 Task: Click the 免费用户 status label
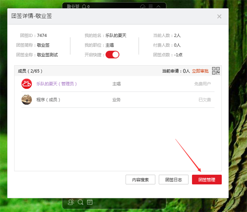point(203,84)
